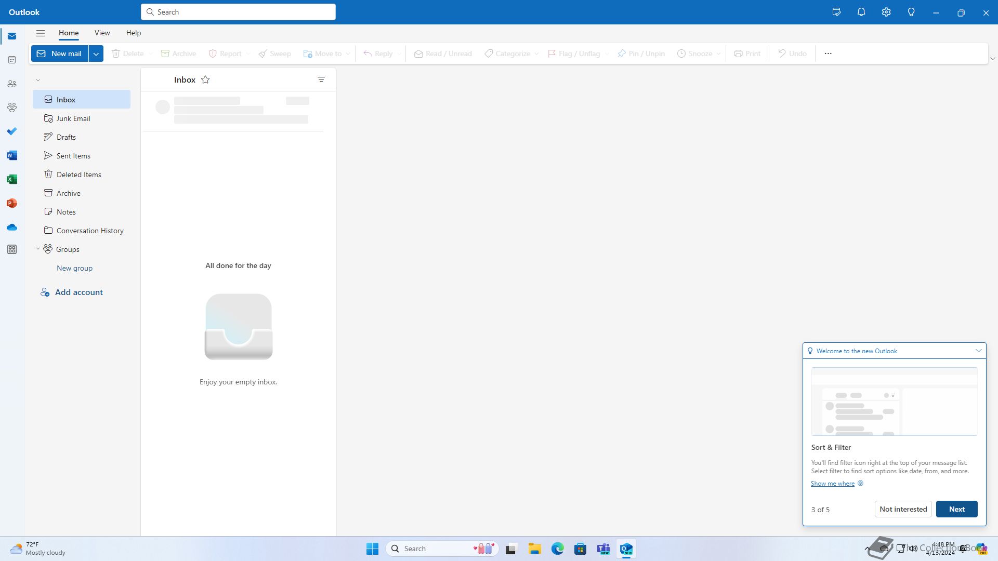Open the Calendar icon in the sidebar
This screenshot has width=998, height=561.
[12, 60]
